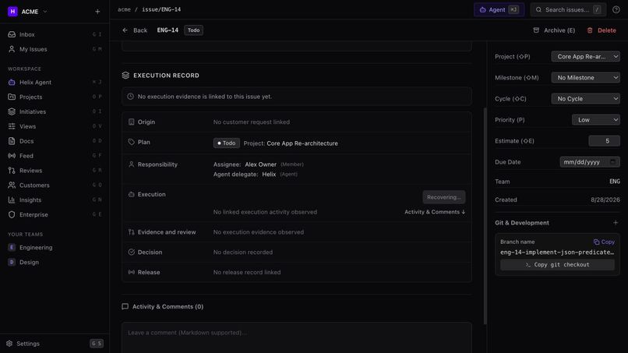Open the No Cycle dropdown
This screenshot has height=353, width=628.
586,98
